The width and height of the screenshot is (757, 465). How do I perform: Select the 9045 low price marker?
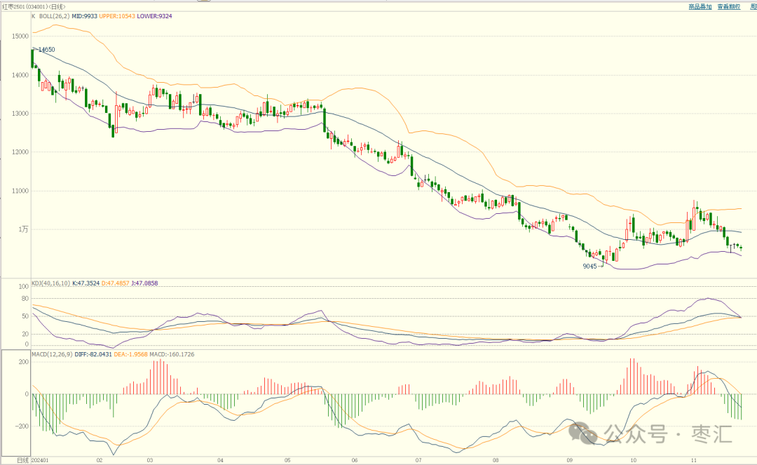tap(589, 267)
